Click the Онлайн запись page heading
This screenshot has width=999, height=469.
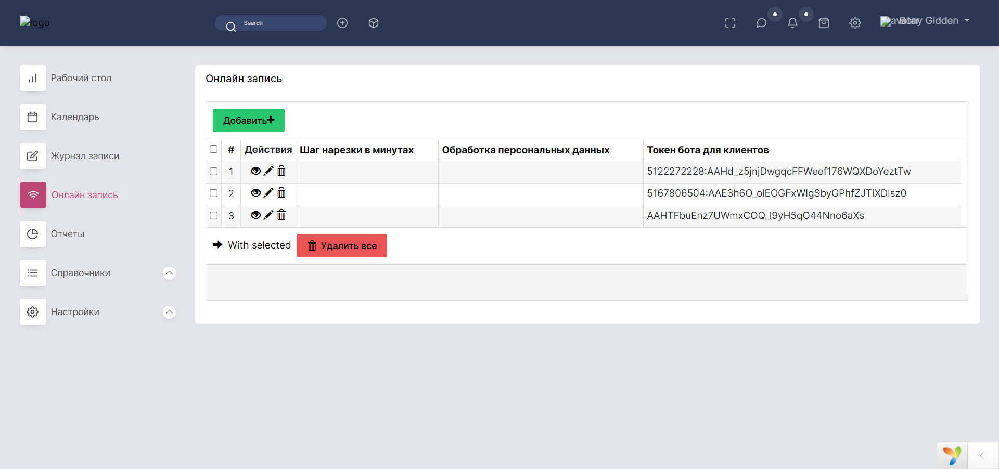coord(244,79)
